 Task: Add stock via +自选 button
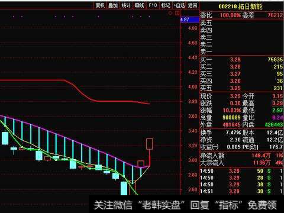coord(179,5)
